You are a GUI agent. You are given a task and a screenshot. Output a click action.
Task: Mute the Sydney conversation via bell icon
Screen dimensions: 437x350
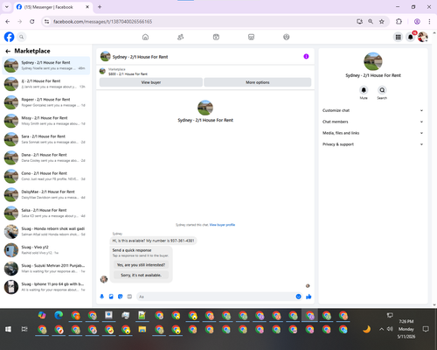coord(364,90)
